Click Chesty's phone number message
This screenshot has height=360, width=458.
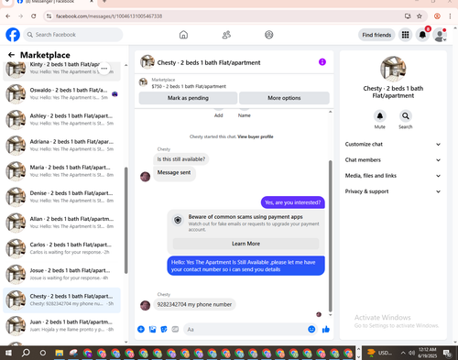click(194, 304)
